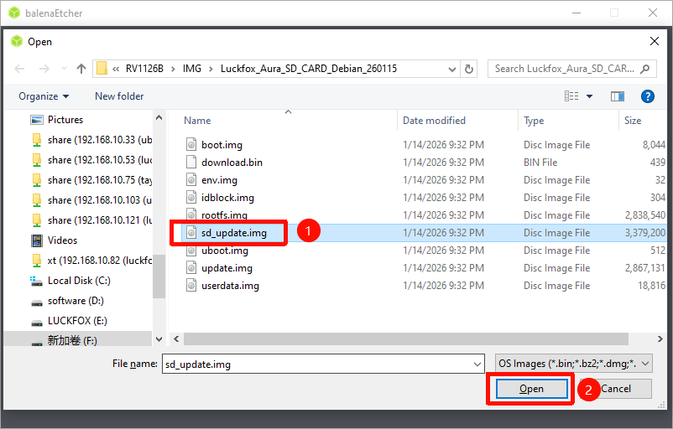Click the change view layout icon
This screenshot has width=673, height=429.
click(571, 96)
